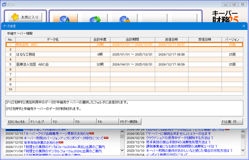Open the サーバーに接続出来ません error FAQ link
This screenshot has height=160, width=249.
179,134
